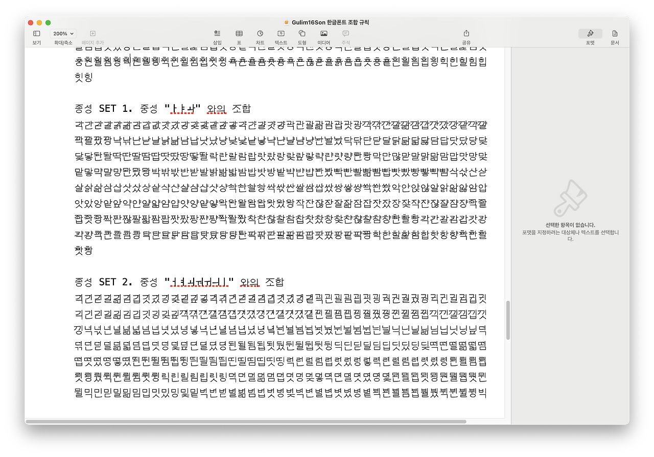Insert a shape with 도형 icon
This screenshot has width=654, height=457.
pyautogui.click(x=302, y=34)
